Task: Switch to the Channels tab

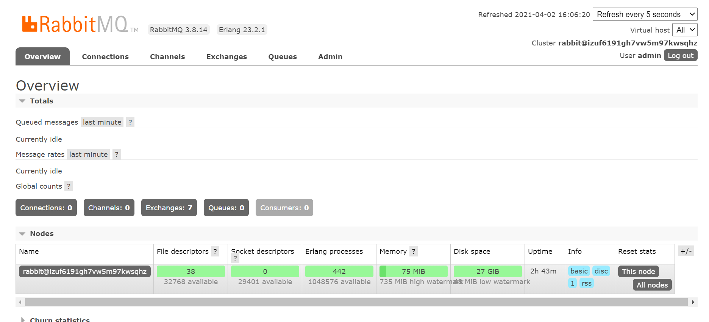Action: point(167,56)
